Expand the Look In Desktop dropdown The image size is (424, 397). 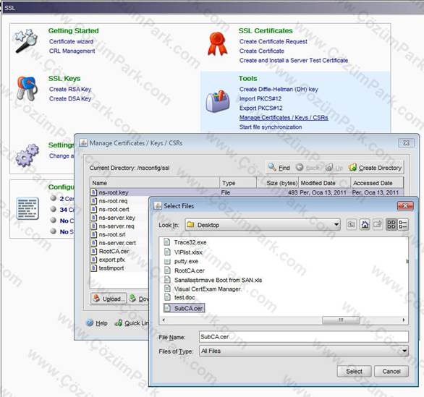click(336, 225)
